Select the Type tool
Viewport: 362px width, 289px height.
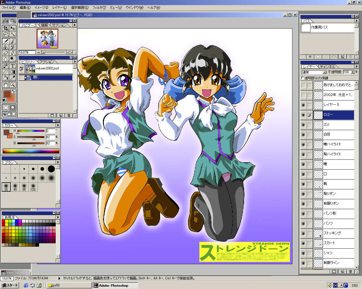click(13, 66)
